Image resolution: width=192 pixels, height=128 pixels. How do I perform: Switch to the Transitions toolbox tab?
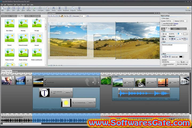pyautogui.click(x=14, y=16)
